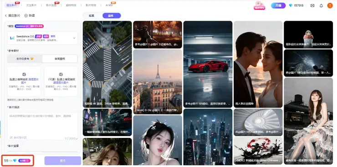The width and height of the screenshot is (337, 167).
Task: Click the prompt helper icon under description box
Action: pyautogui.click(x=11, y=138)
